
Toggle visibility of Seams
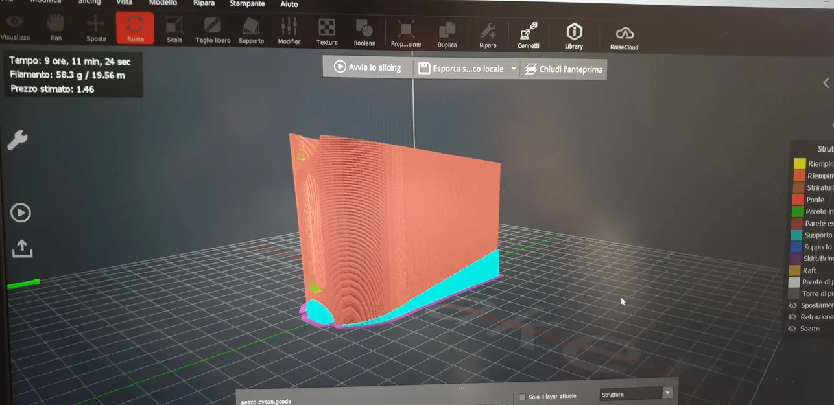click(x=792, y=329)
